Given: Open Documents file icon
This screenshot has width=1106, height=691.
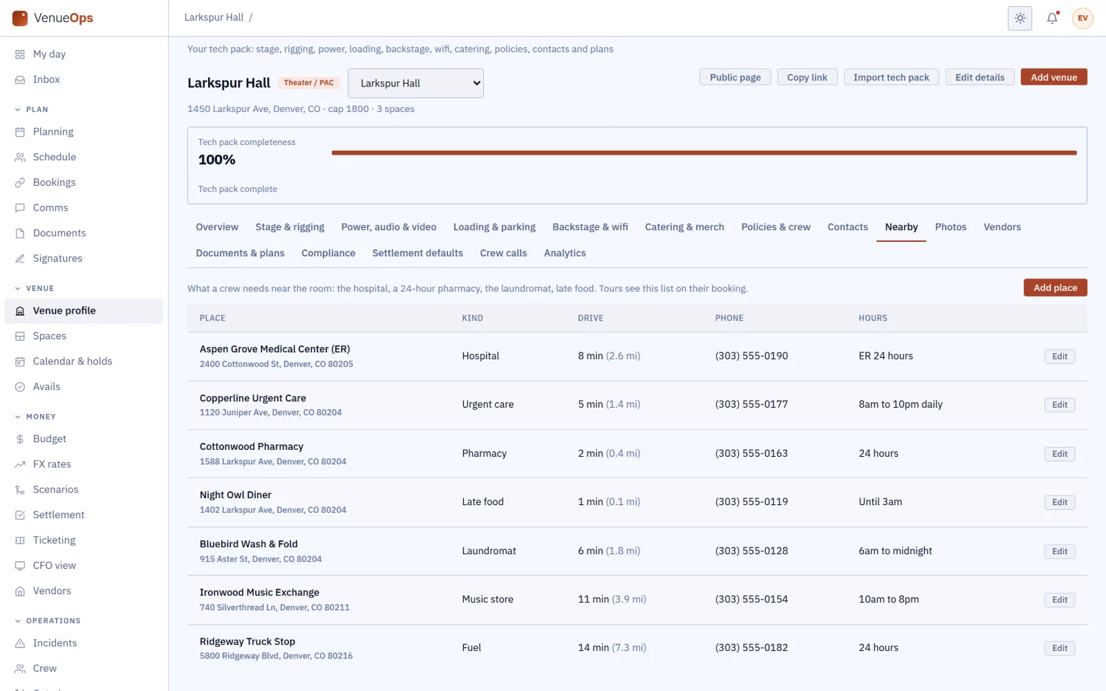Looking at the screenshot, I should [x=20, y=233].
